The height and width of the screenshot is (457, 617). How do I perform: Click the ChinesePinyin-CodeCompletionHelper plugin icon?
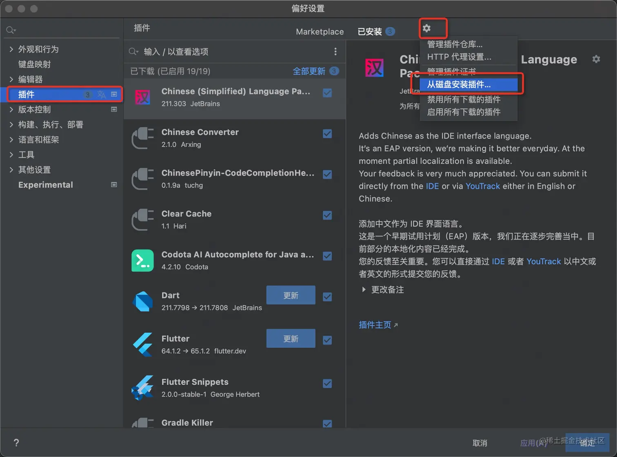tap(142, 179)
